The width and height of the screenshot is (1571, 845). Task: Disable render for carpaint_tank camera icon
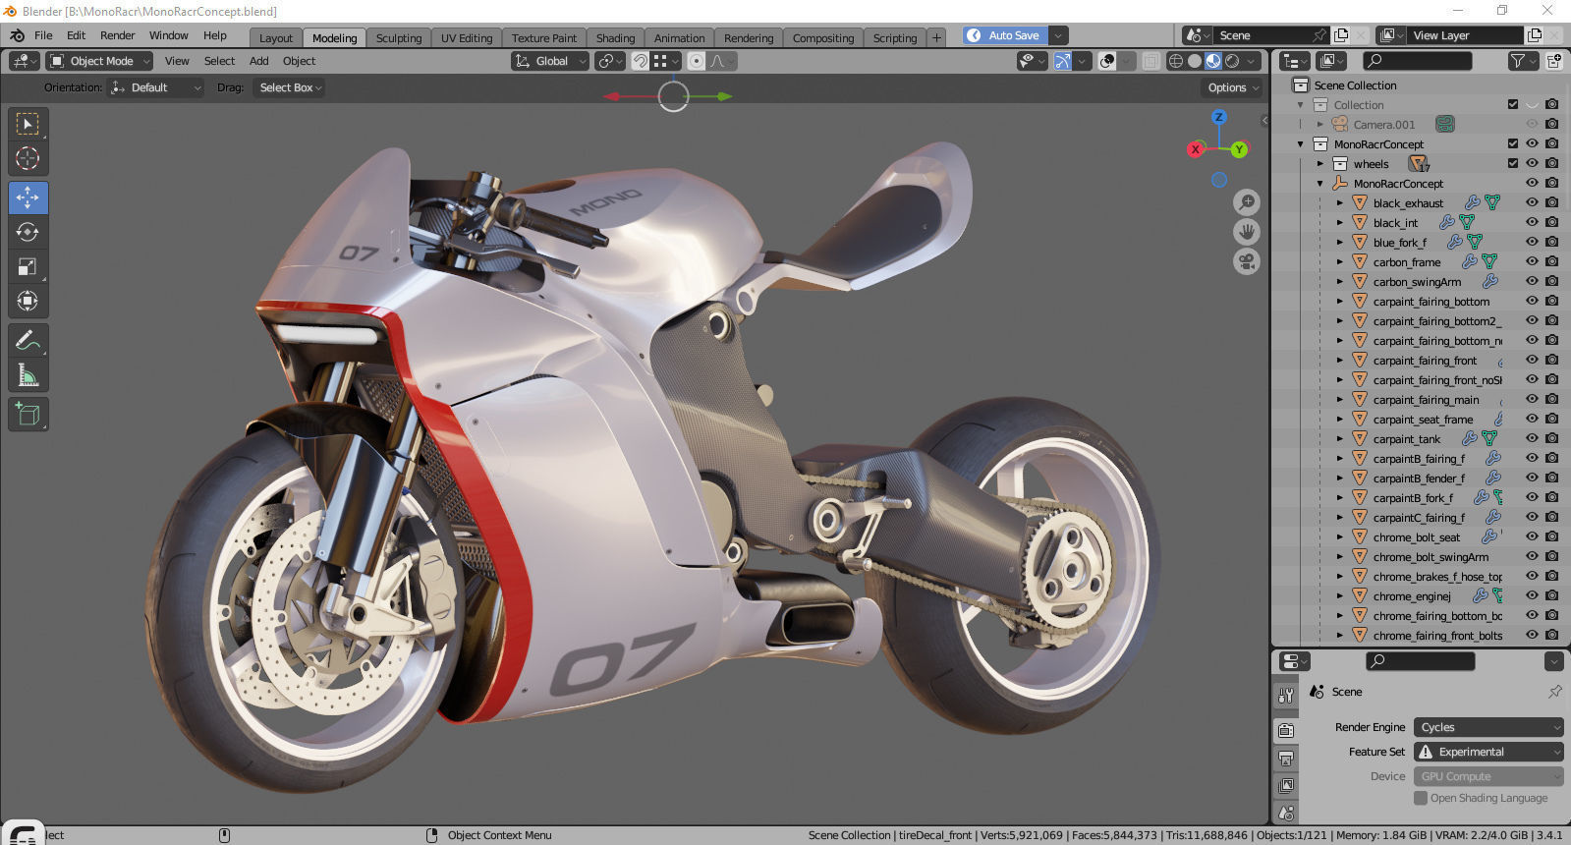1551,438
